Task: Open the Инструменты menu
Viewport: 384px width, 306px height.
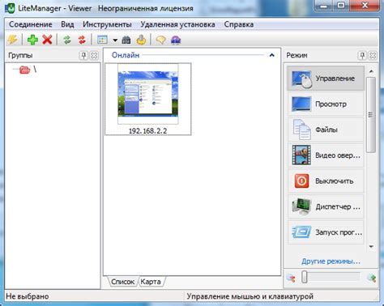Action: point(107,24)
